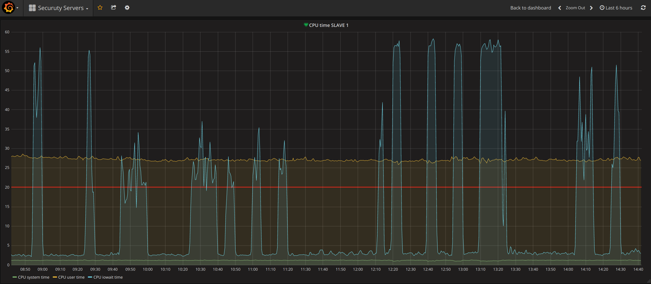Image resolution: width=651 pixels, height=284 pixels.
Task: Click the 09:00 x-axis time label
Action: point(43,269)
